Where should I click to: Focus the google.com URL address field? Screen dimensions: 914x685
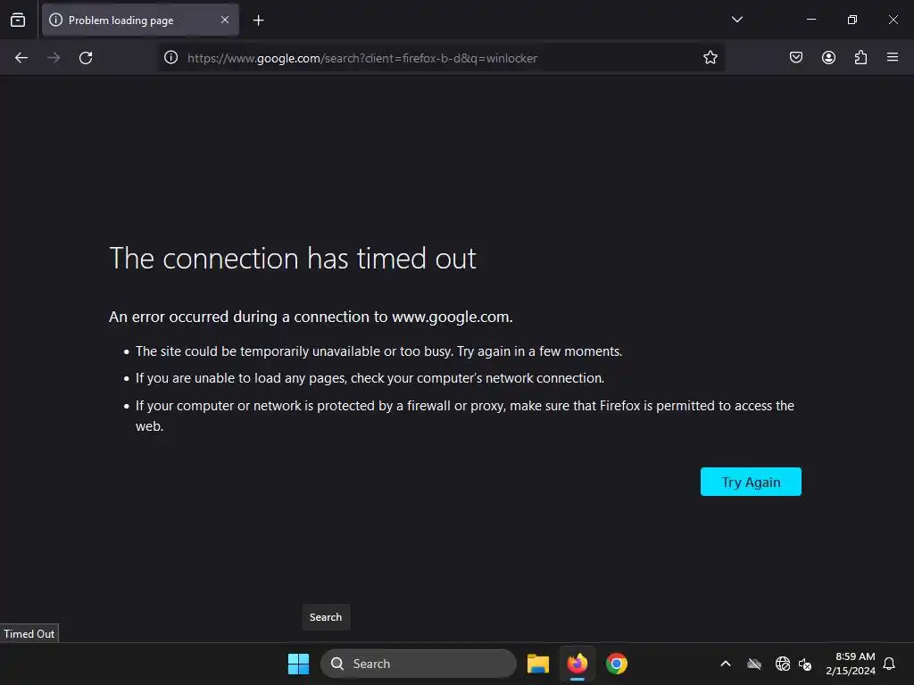point(440,58)
